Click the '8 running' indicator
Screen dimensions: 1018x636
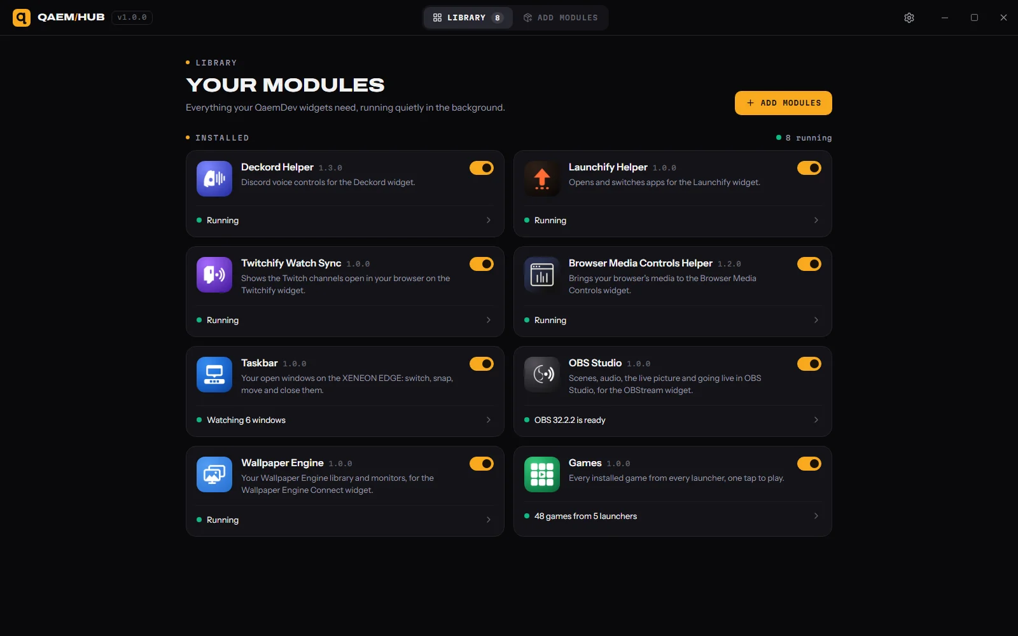click(x=804, y=137)
